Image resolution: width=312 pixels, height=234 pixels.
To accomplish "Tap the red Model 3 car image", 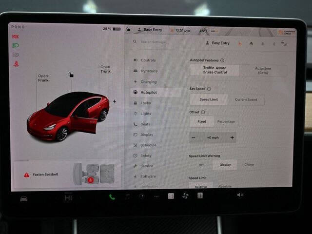I will tap(68, 117).
